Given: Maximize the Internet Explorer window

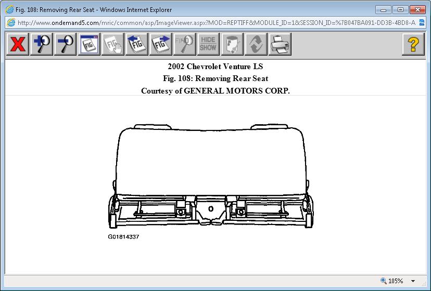Looking at the screenshot, I should [x=400, y=10].
